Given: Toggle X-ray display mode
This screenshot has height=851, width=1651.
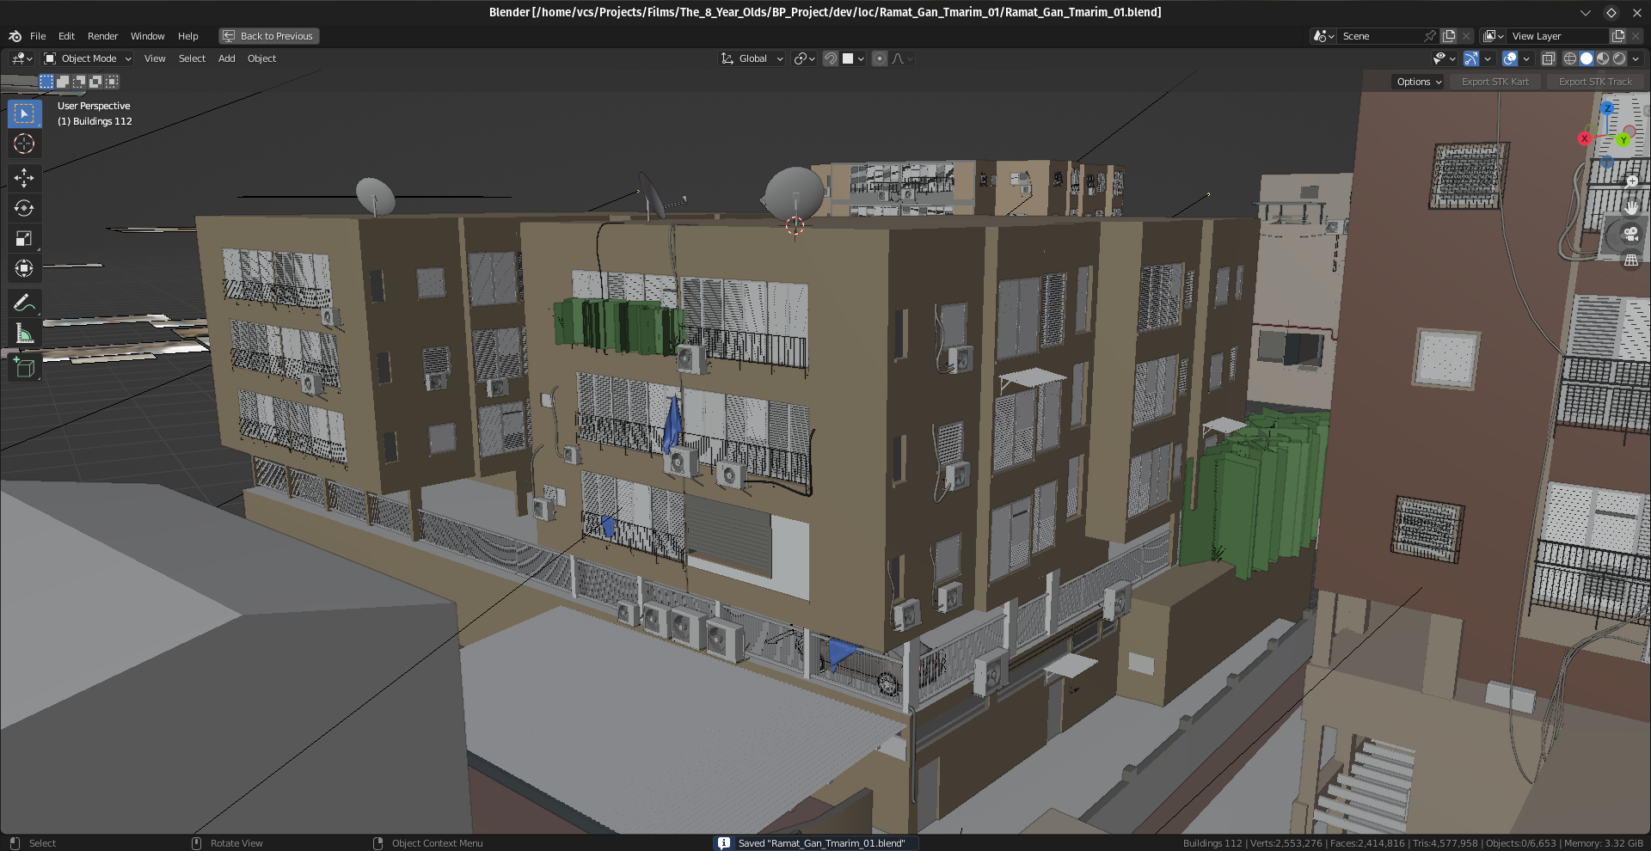Looking at the screenshot, I should 1548,58.
